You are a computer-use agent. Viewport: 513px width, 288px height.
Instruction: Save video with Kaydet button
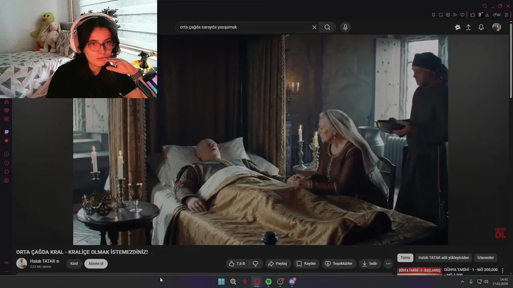pyautogui.click(x=306, y=264)
